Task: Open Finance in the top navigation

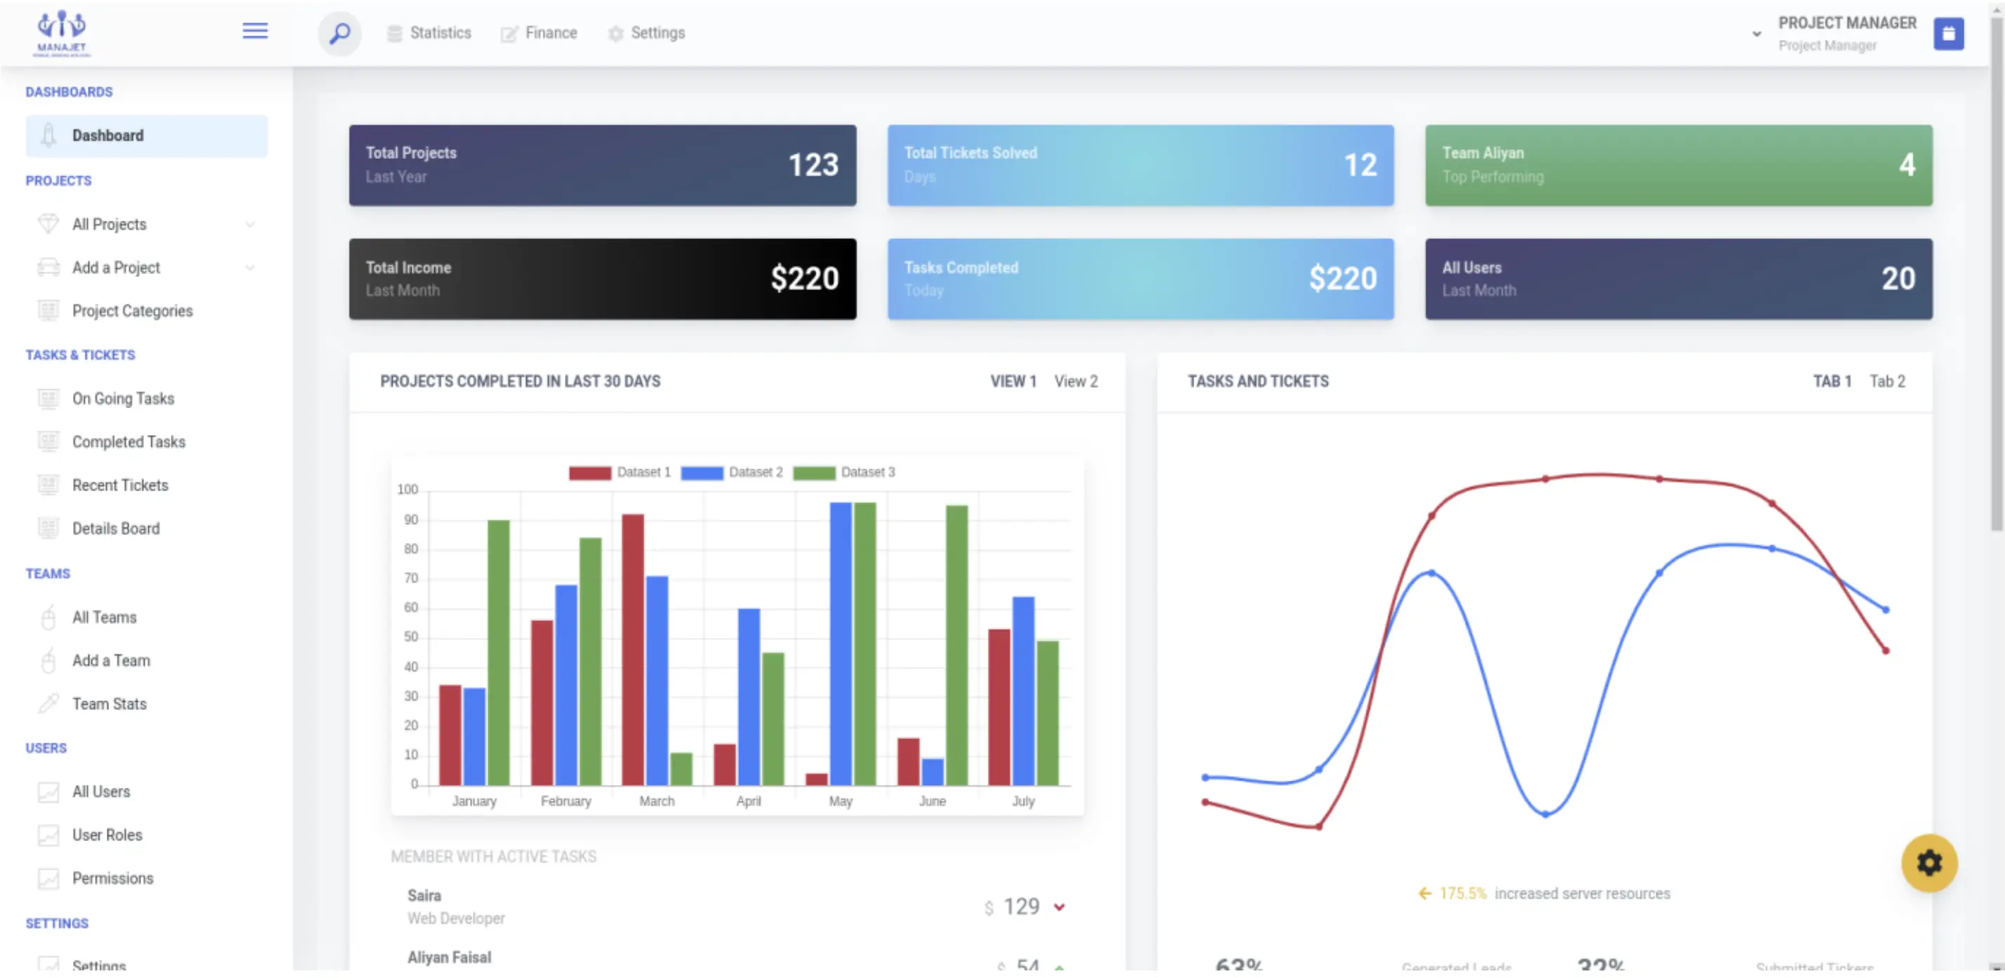Action: 539,34
